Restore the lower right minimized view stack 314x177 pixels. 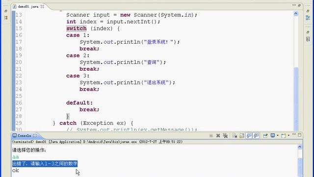(308, 32)
